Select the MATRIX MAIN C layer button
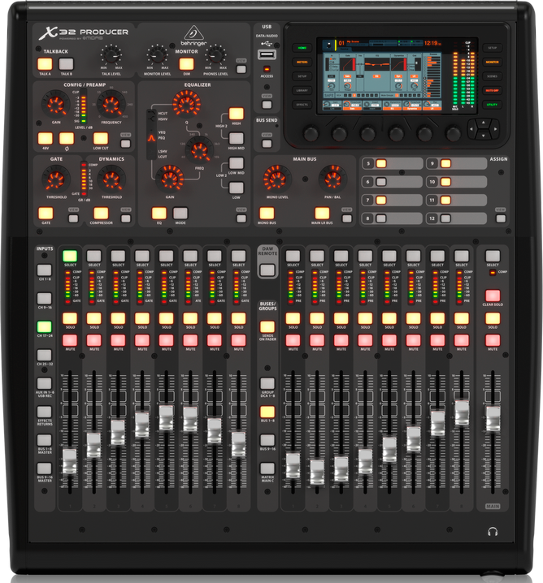This screenshot has width=543, height=583. (x=267, y=469)
